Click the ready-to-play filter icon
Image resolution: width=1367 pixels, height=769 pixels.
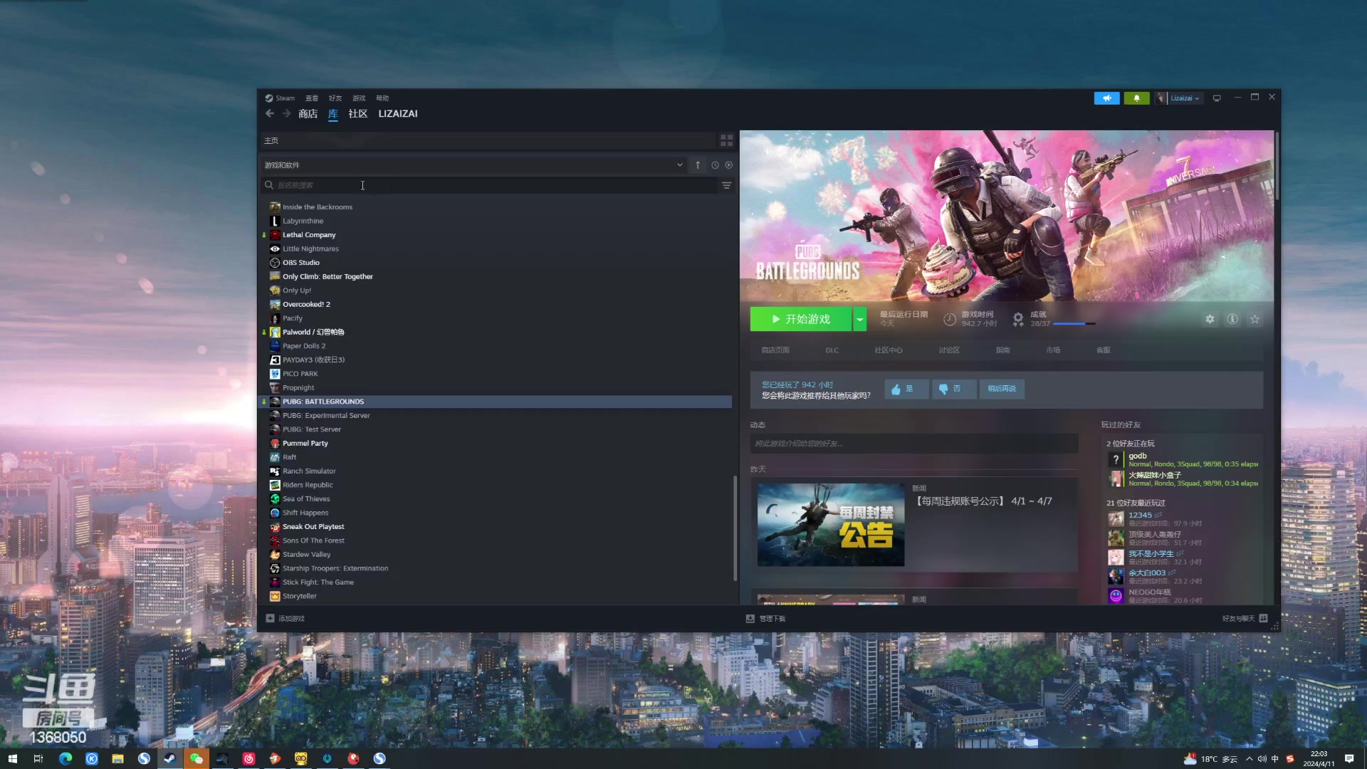[x=728, y=165]
